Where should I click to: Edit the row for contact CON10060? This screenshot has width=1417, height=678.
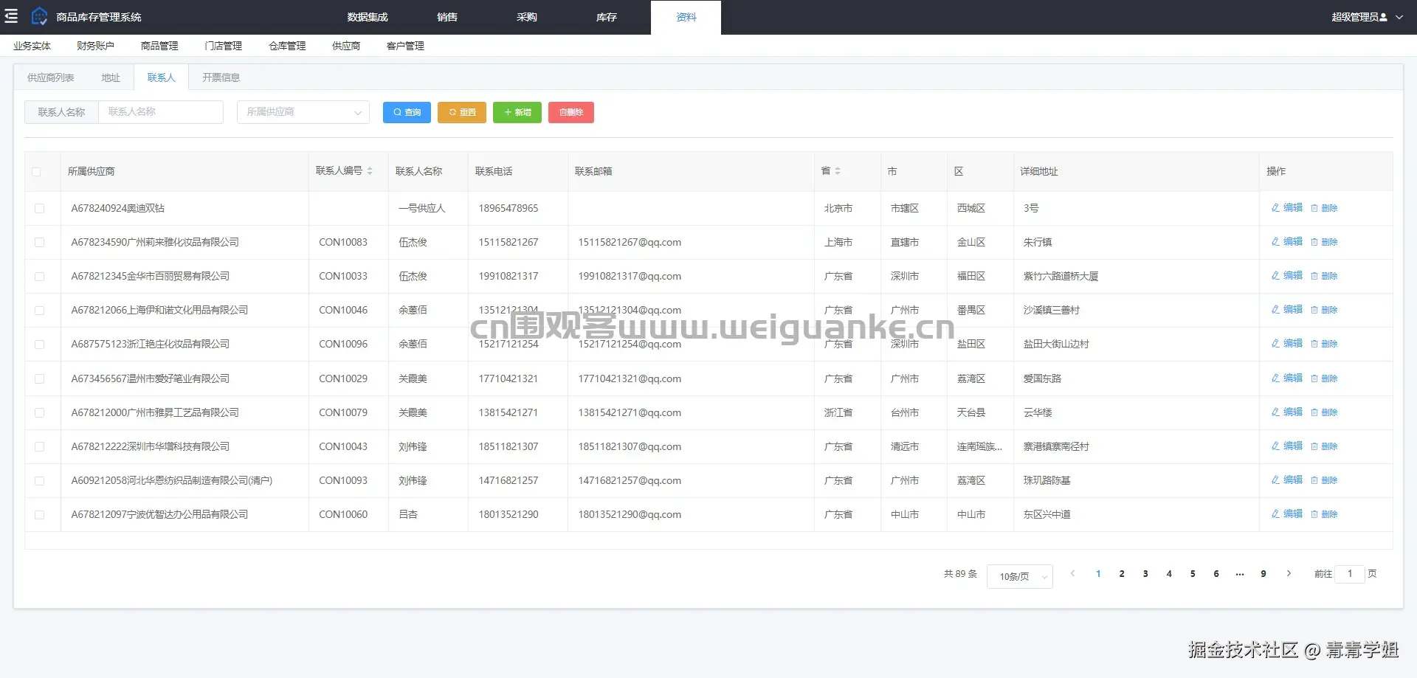[1286, 514]
